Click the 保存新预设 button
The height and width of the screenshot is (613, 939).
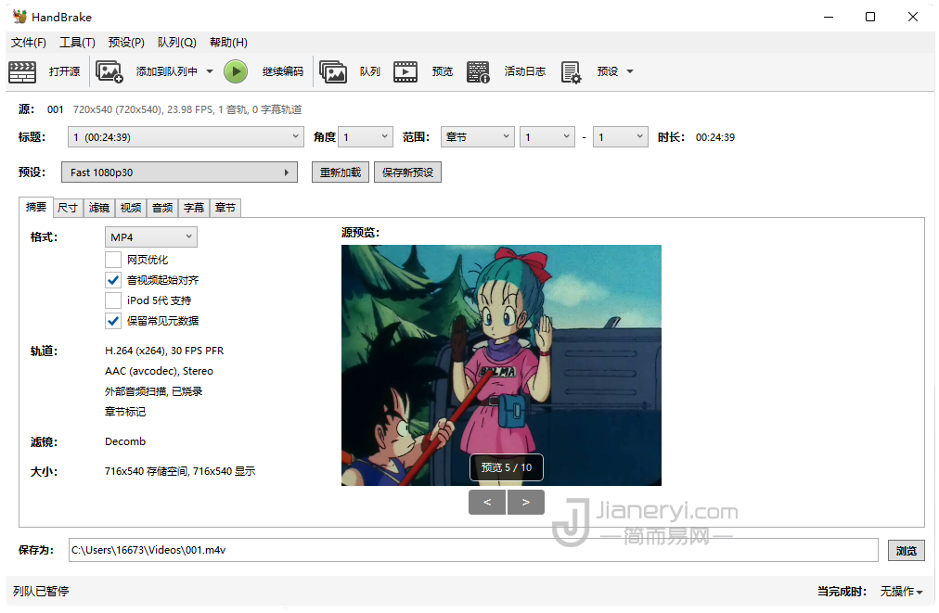[408, 172]
